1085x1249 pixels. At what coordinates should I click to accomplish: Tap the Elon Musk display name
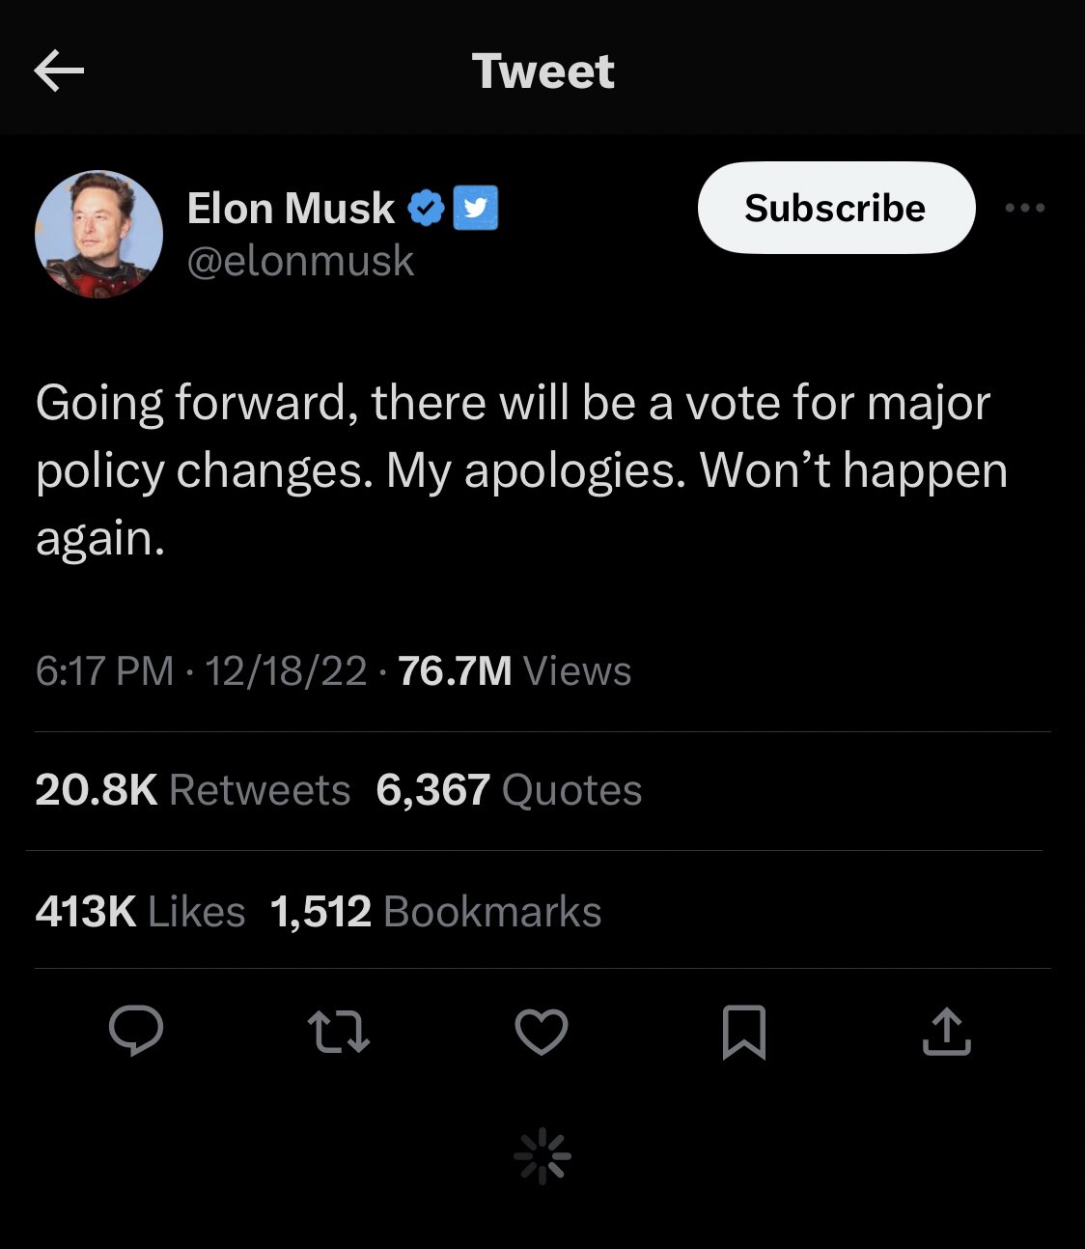click(291, 208)
